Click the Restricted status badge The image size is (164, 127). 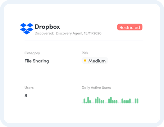(x=130, y=27)
